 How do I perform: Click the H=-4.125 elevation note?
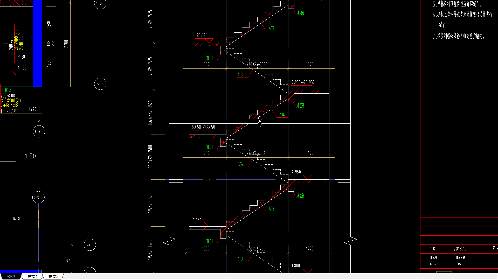pos(9,111)
